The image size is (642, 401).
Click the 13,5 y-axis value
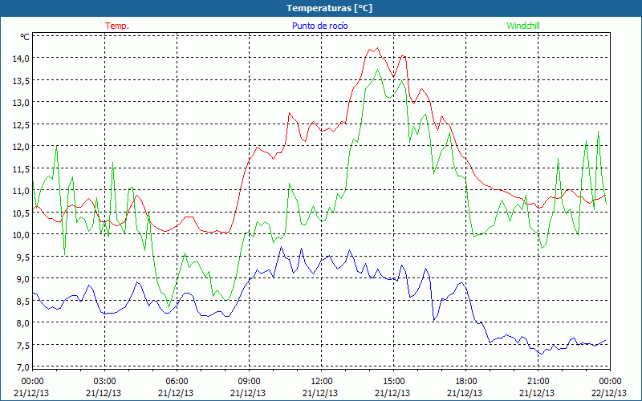click(x=22, y=80)
